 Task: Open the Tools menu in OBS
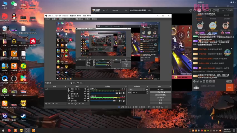coord(87,19)
